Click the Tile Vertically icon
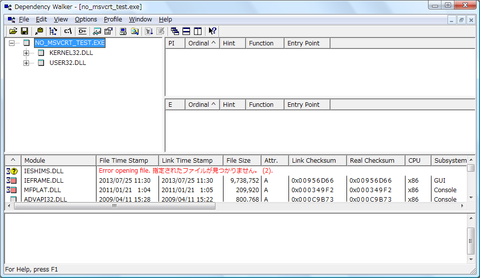 (x=198, y=31)
